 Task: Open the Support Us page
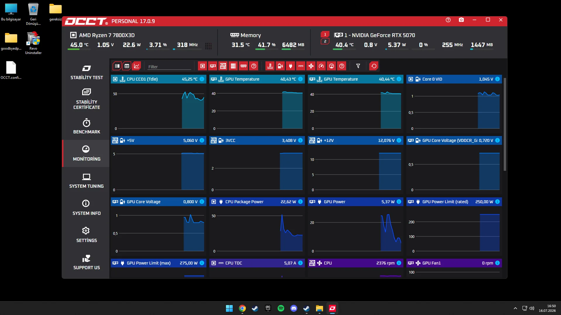(87, 262)
